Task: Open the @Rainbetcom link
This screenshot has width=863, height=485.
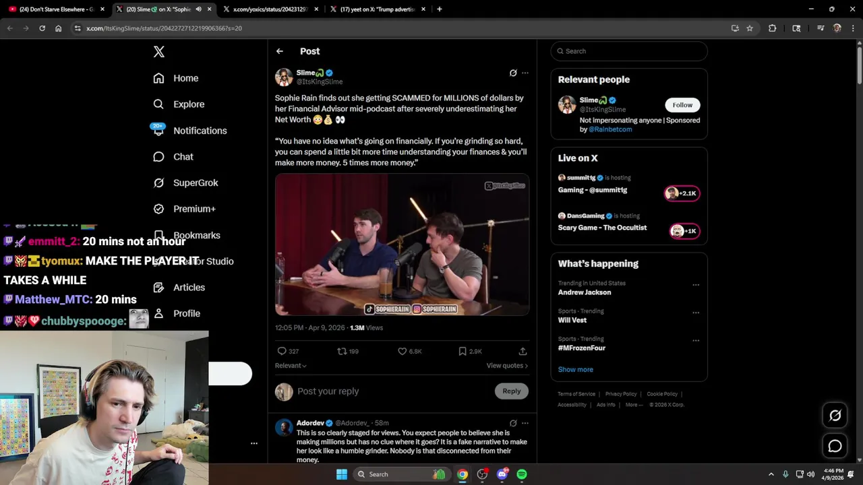Action: 610,129
